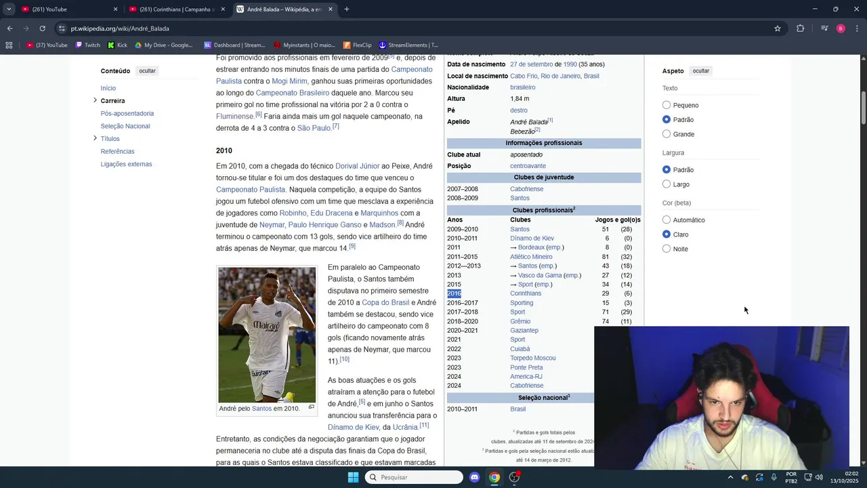Viewport: 867px width, 488px height.
Task: Open the Twitch bookmark
Action: click(x=87, y=45)
